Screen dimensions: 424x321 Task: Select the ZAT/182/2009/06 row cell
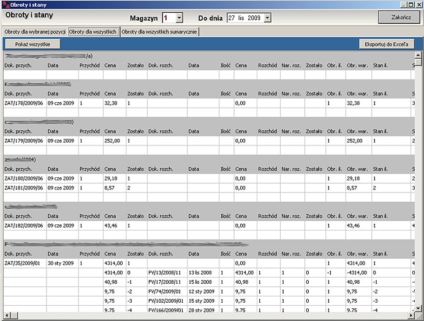click(25, 226)
